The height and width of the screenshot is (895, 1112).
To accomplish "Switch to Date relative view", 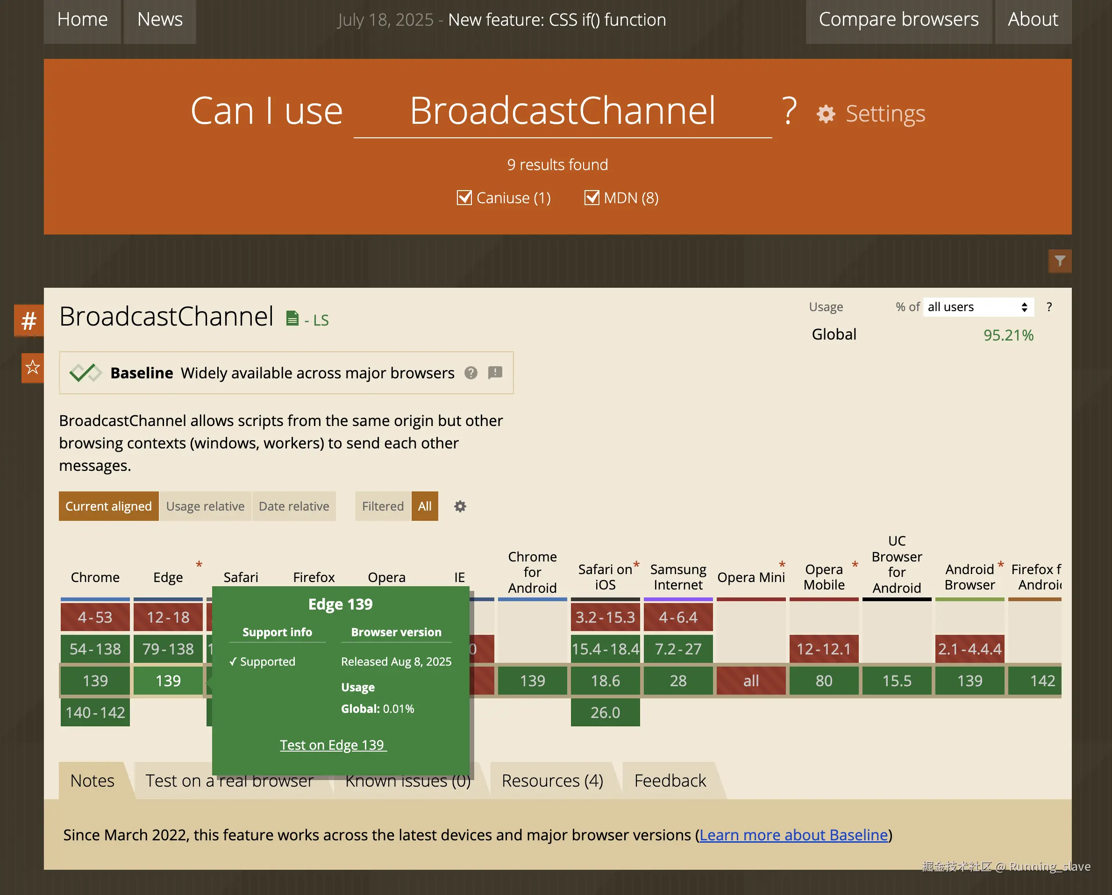I will tap(294, 506).
